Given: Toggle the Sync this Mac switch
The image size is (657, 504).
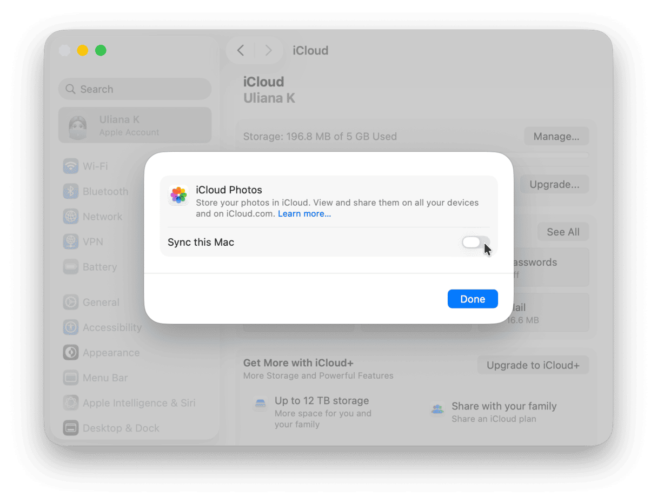Looking at the screenshot, I should [x=475, y=243].
